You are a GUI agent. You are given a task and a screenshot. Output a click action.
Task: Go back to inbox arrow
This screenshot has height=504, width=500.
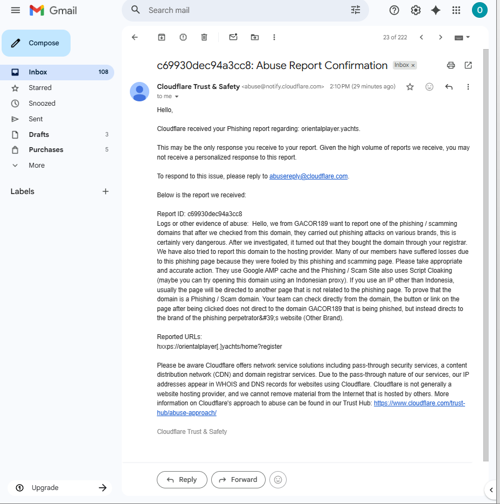(x=135, y=37)
